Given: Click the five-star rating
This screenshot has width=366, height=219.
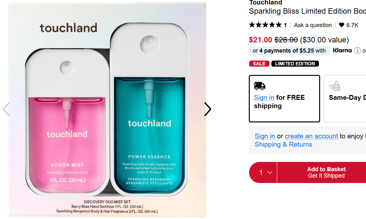Looking at the screenshot, I should [x=265, y=25].
